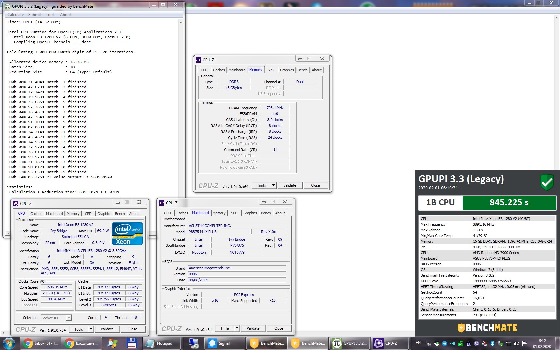Click the BenchMate green shield checkmark
Image resolution: width=560 pixels, height=350 pixels.
pyautogui.click(x=547, y=182)
